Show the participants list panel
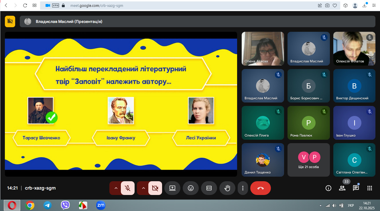380x211 pixels. click(342, 188)
